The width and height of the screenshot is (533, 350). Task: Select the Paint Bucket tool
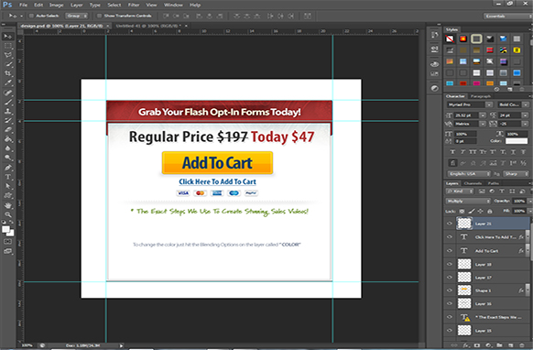click(x=7, y=138)
